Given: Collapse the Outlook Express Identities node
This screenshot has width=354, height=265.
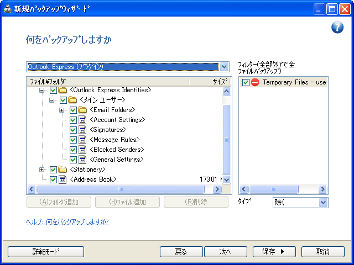Looking at the screenshot, I should tap(42, 90).
